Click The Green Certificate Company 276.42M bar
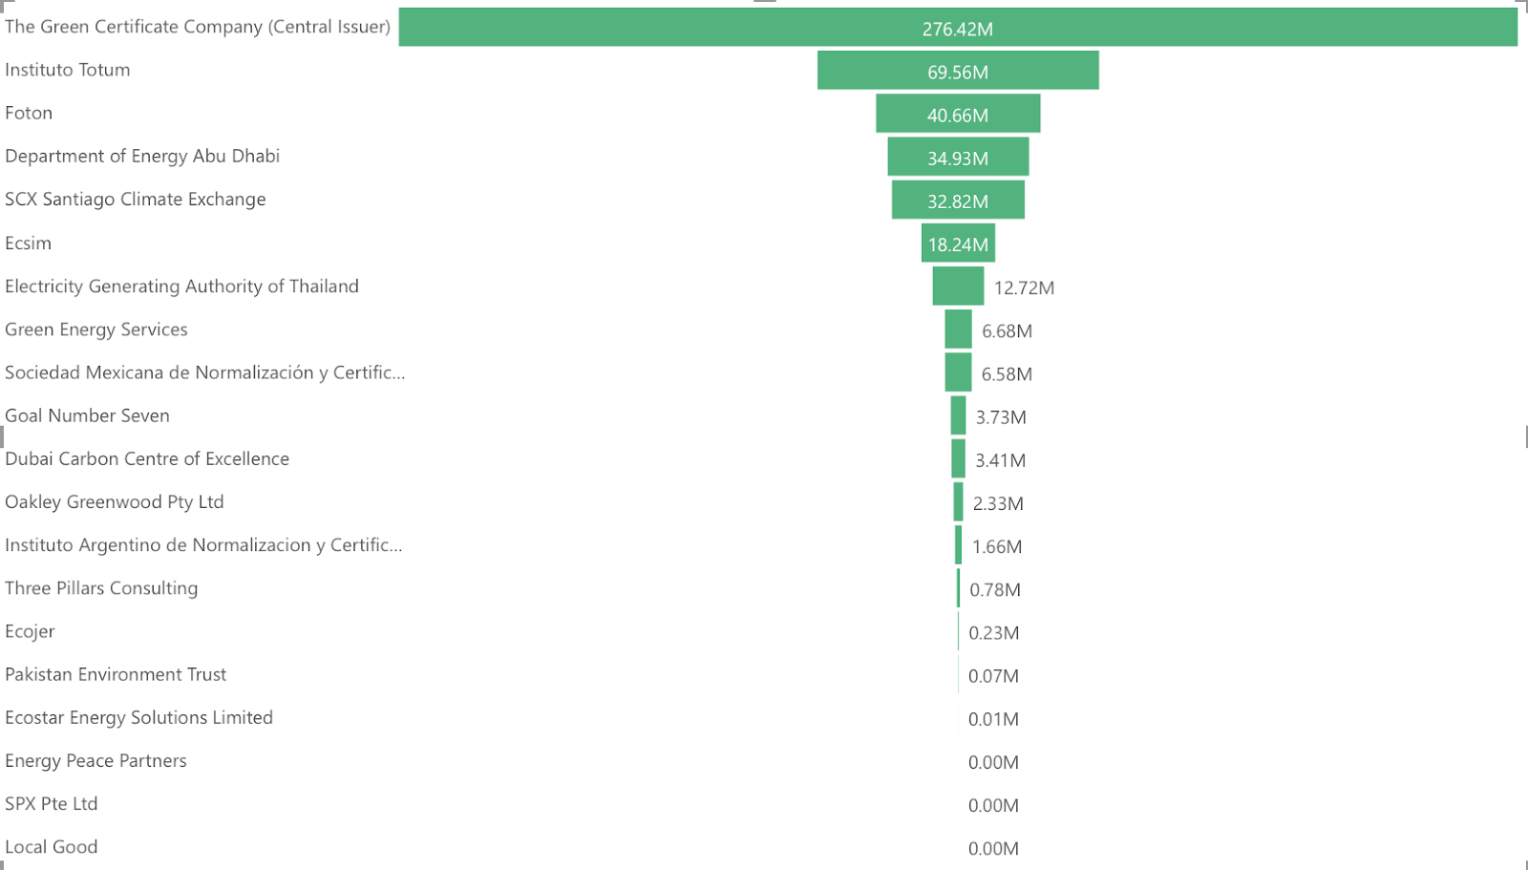The width and height of the screenshot is (1528, 870). click(x=958, y=28)
